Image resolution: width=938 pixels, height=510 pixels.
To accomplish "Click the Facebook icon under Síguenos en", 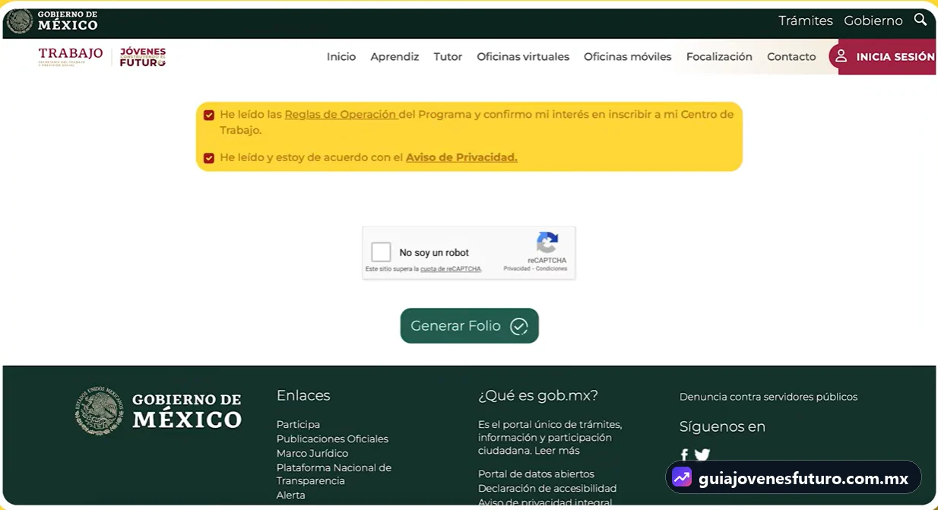I will tap(684, 455).
